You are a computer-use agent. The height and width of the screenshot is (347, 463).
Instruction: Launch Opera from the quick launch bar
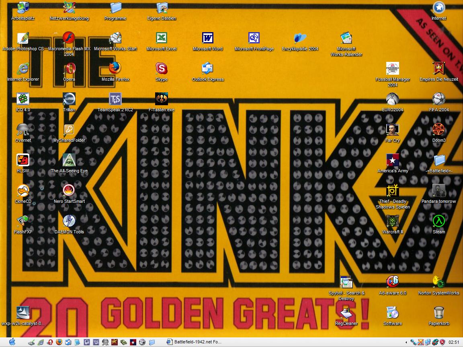pyautogui.click(x=50, y=342)
